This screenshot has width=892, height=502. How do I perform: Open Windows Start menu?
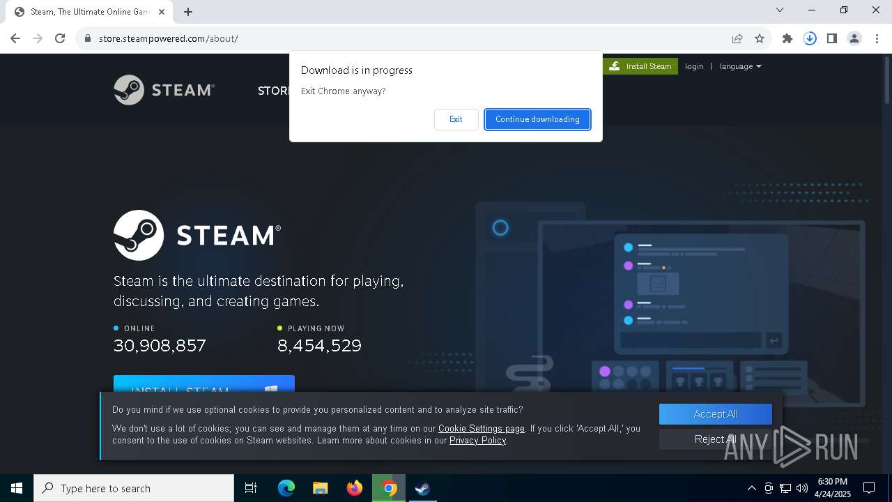click(17, 488)
